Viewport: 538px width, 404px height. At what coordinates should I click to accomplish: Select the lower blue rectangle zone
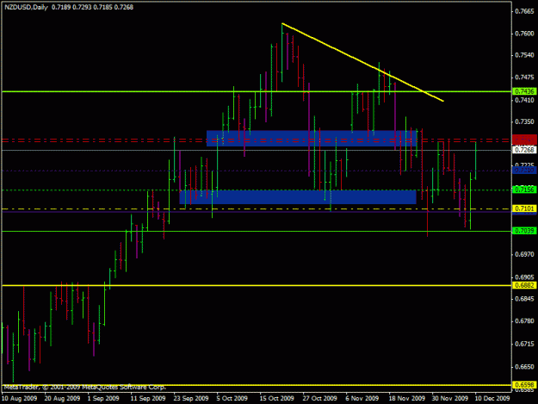pyautogui.click(x=298, y=197)
